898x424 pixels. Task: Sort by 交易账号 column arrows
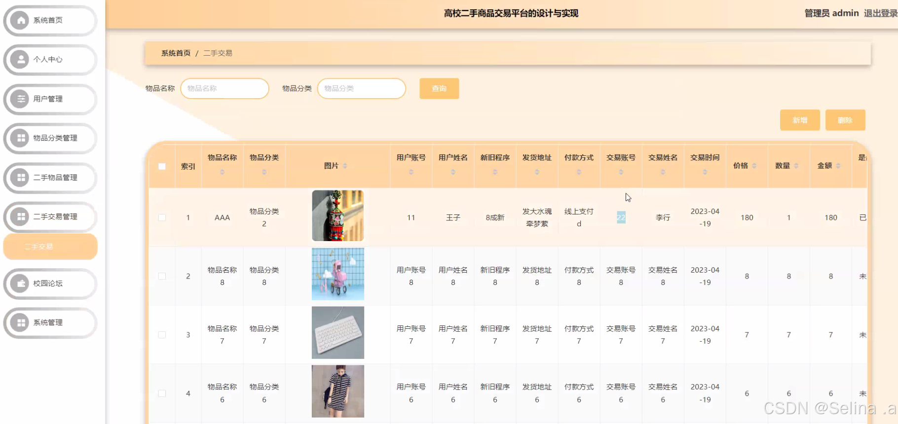(x=621, y=172)
